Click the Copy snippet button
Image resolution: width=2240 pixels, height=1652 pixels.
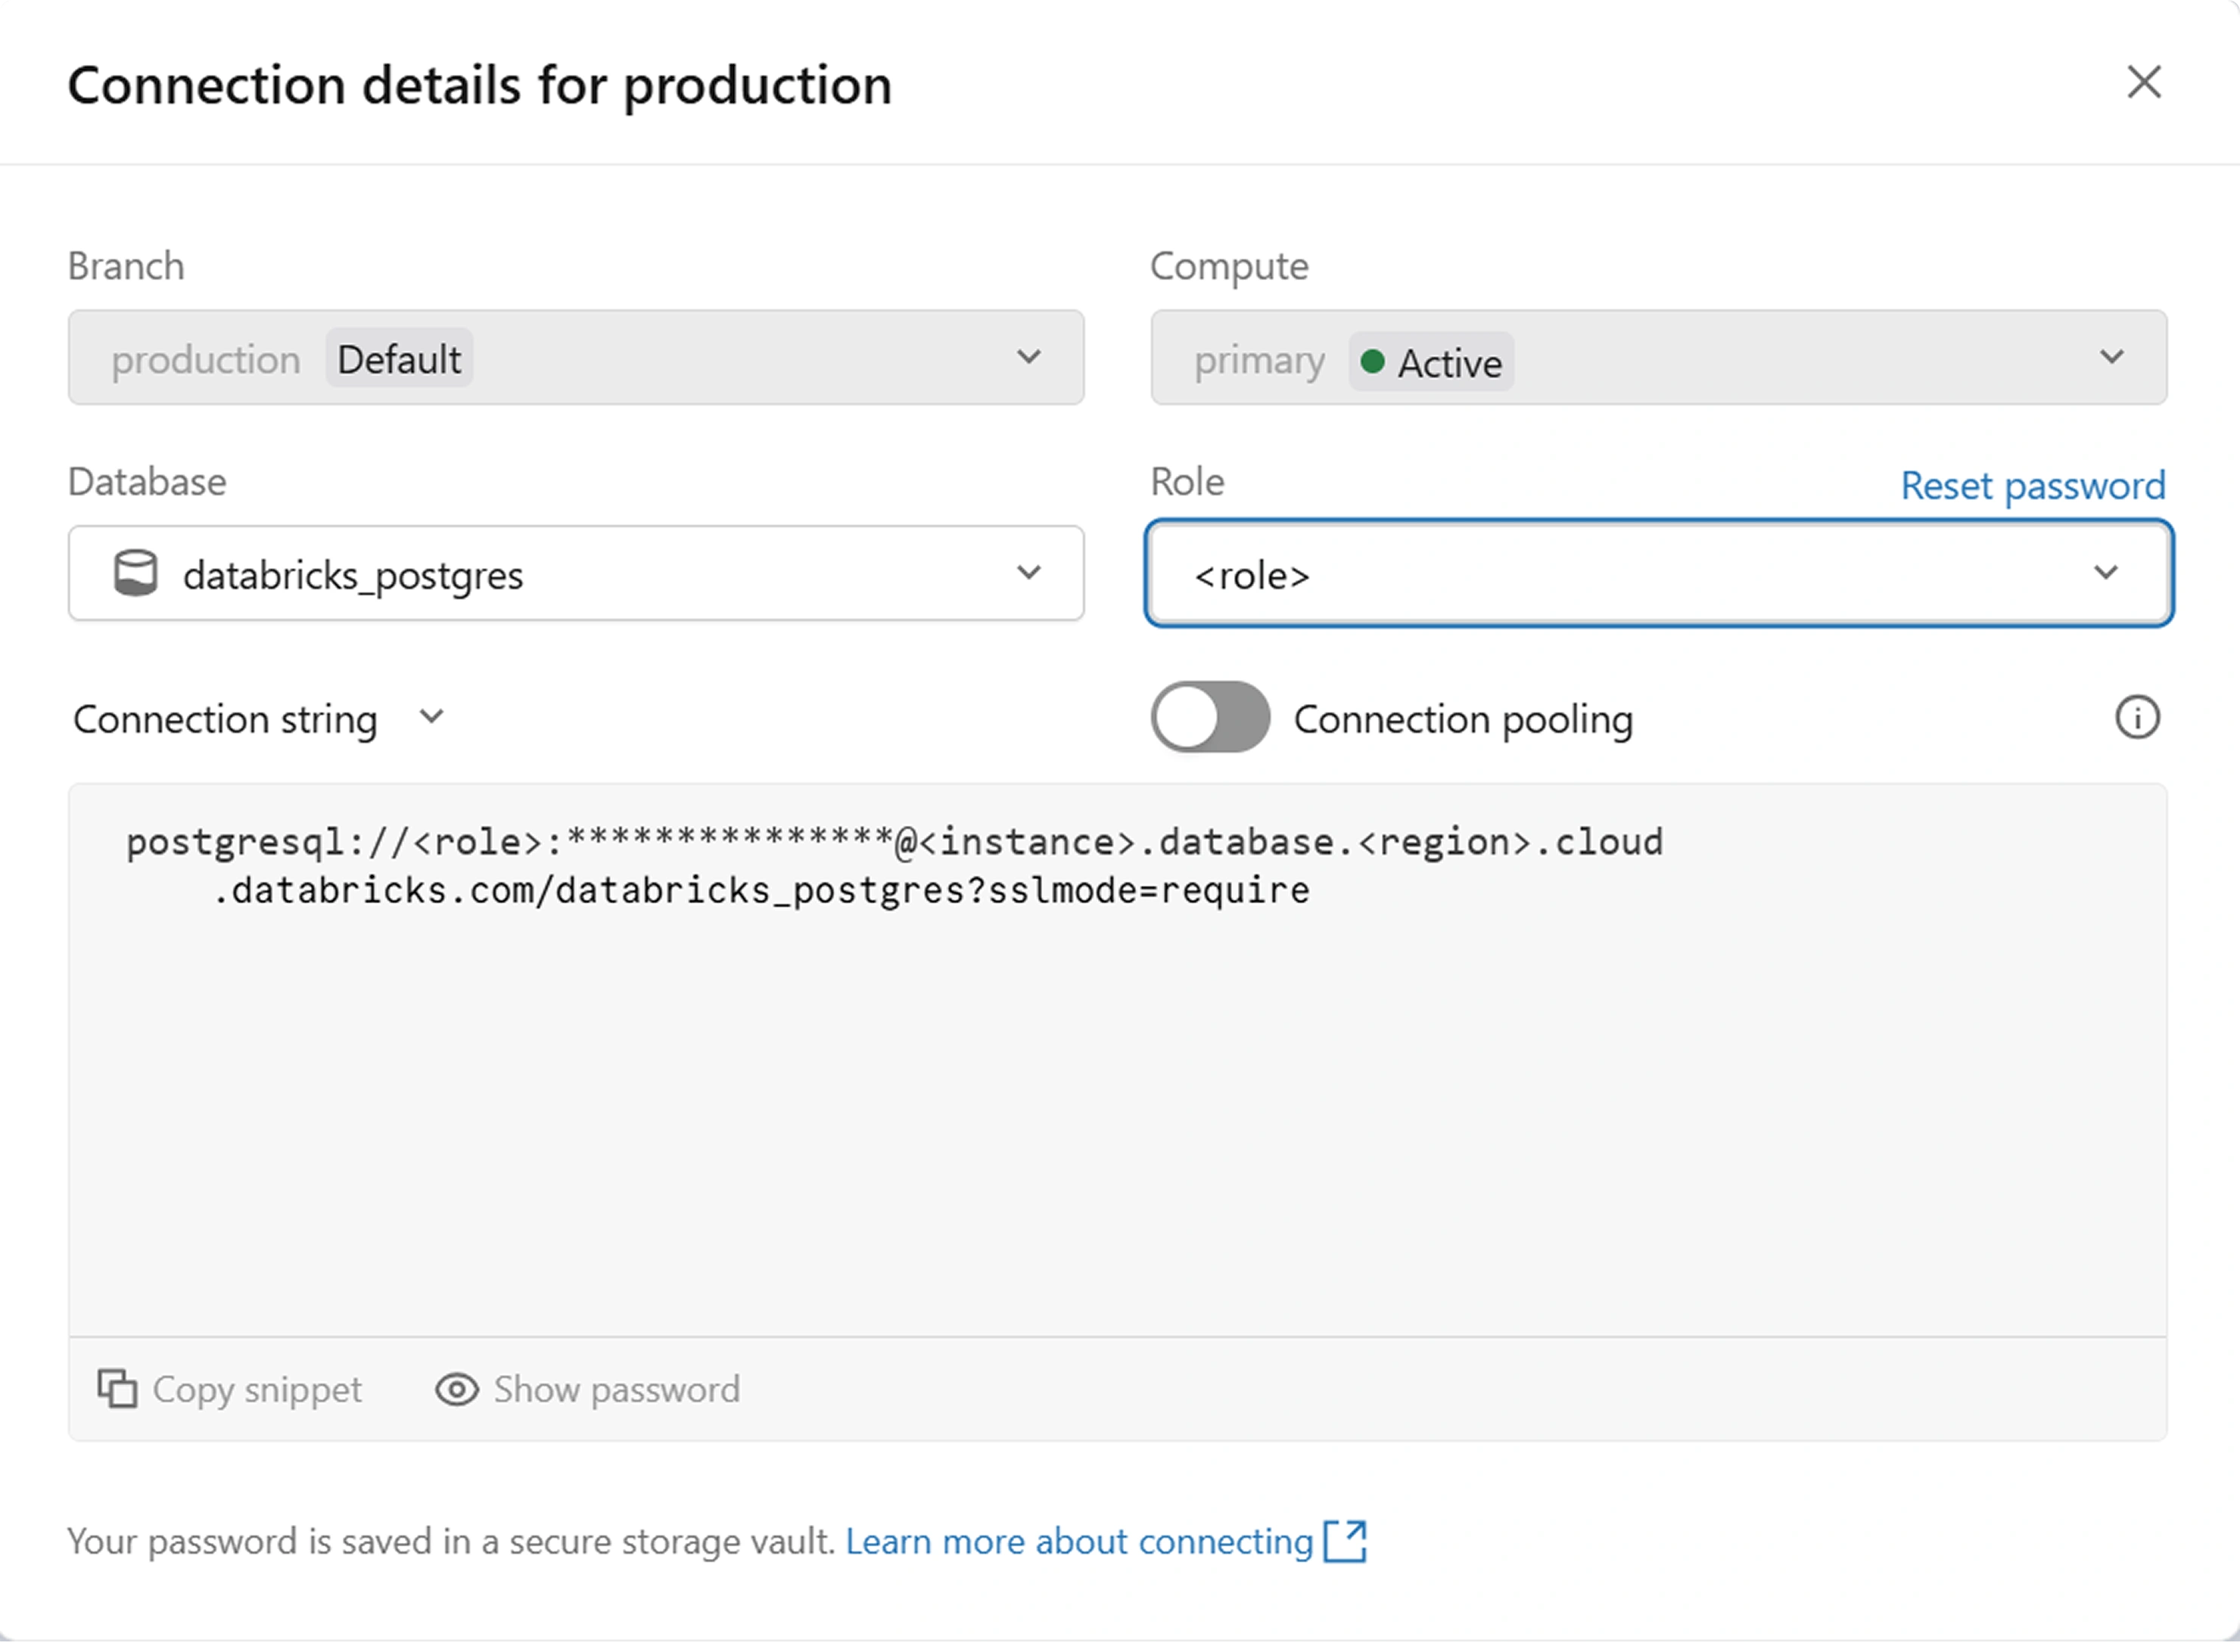(x=230, y=1390)
